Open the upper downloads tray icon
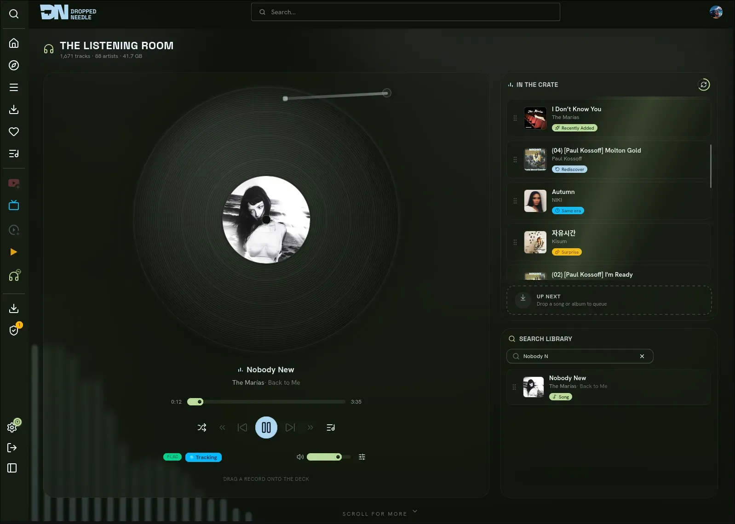735x524 pixels. (14, 109)
